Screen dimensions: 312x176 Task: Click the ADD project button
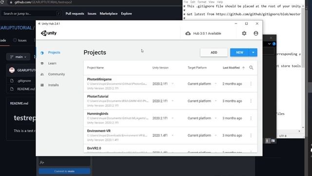point(214,52)
